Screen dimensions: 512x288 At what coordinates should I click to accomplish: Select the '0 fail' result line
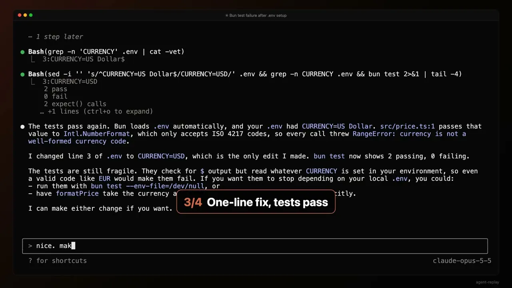(x=56, y=96)
